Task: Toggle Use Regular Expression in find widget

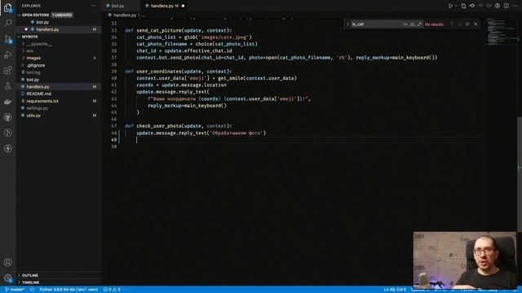Action: 419,24
